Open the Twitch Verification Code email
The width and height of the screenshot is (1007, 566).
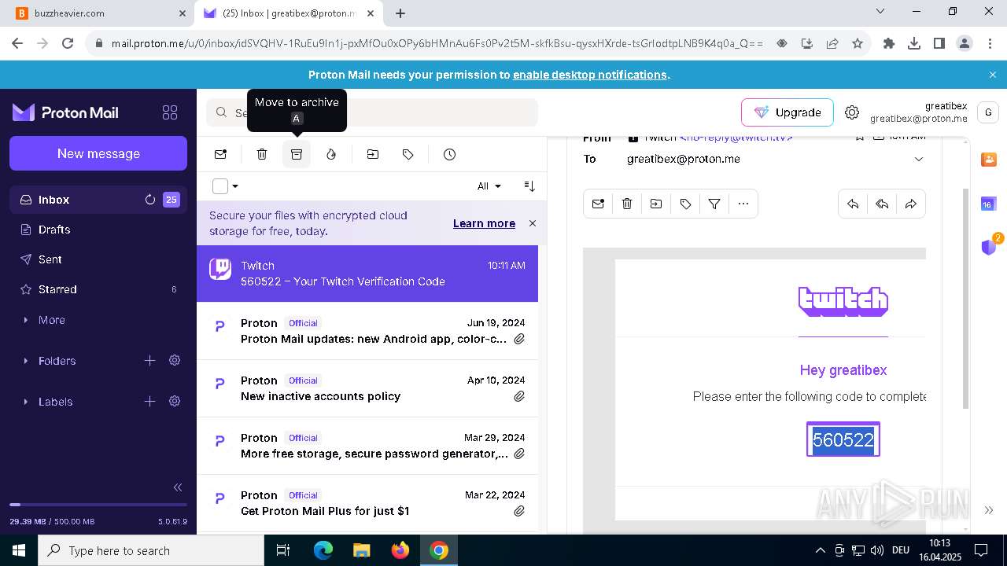[367, 274]
